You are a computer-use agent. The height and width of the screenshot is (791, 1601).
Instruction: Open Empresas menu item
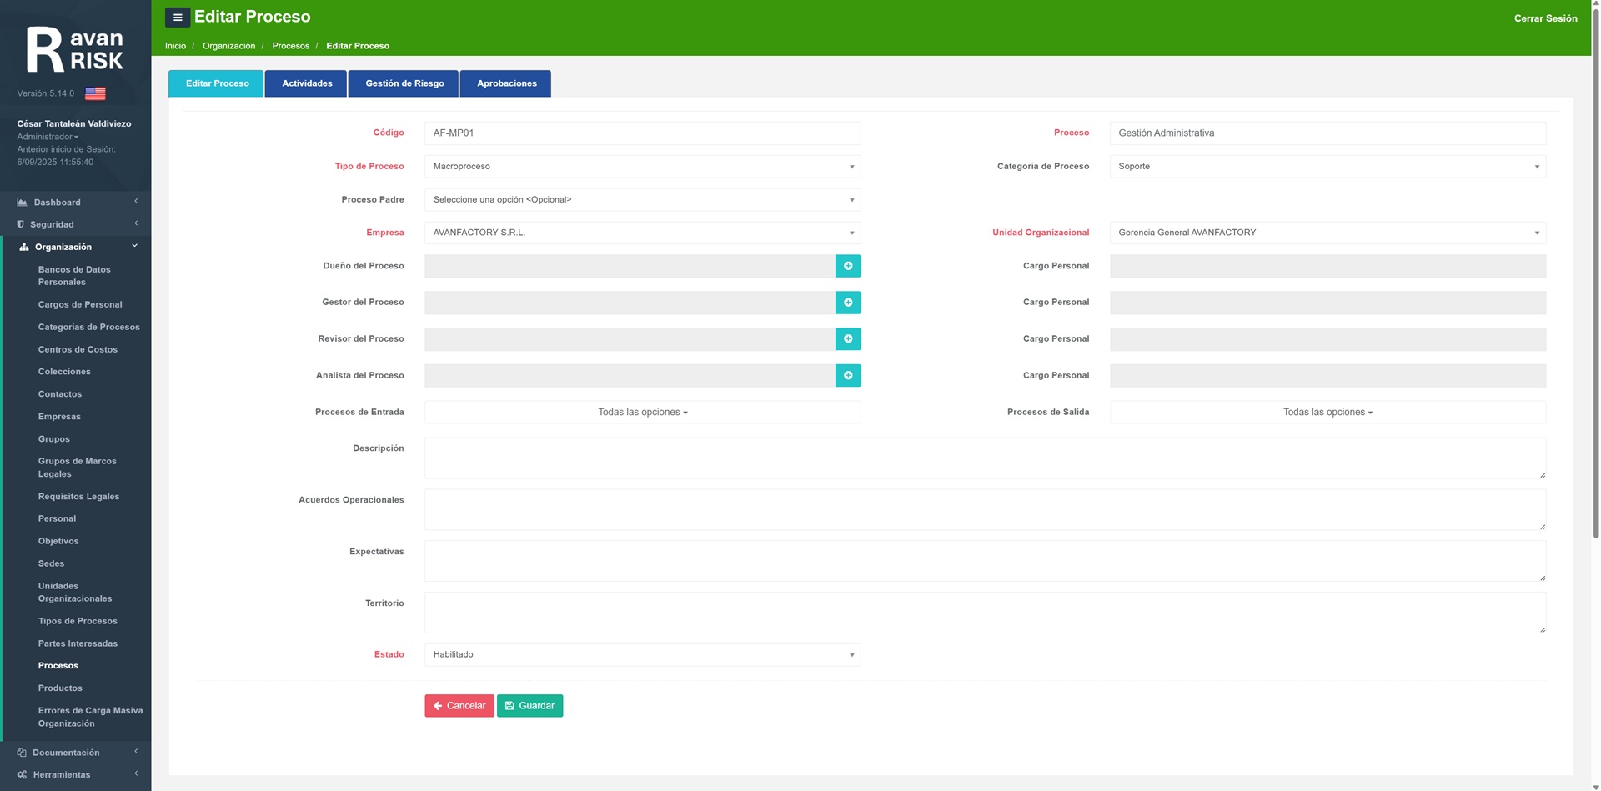59,417
